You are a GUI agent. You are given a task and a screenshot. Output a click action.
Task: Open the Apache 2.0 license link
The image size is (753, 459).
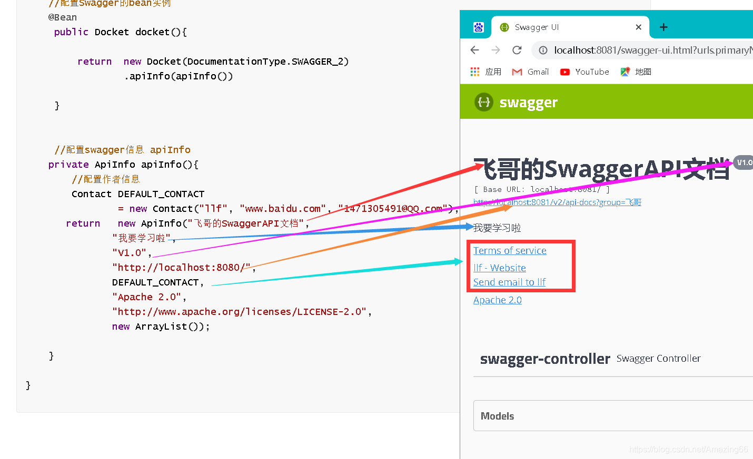(x=498, y=300)
